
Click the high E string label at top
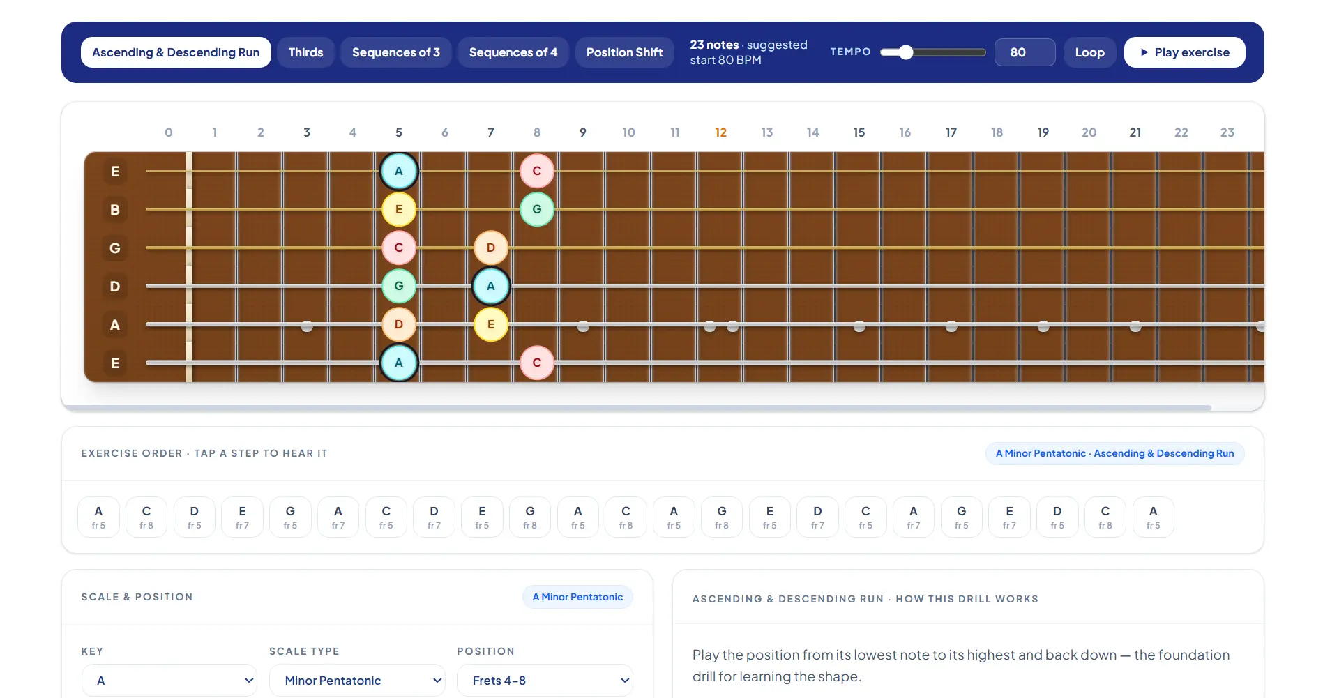[115, 171]
